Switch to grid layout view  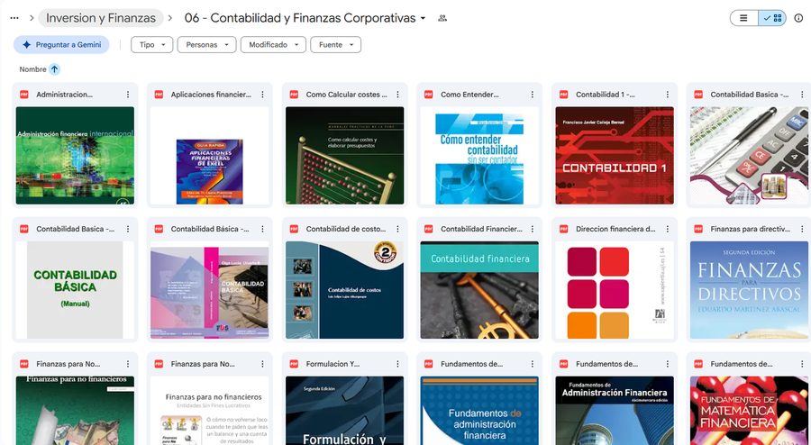(773, 18)
